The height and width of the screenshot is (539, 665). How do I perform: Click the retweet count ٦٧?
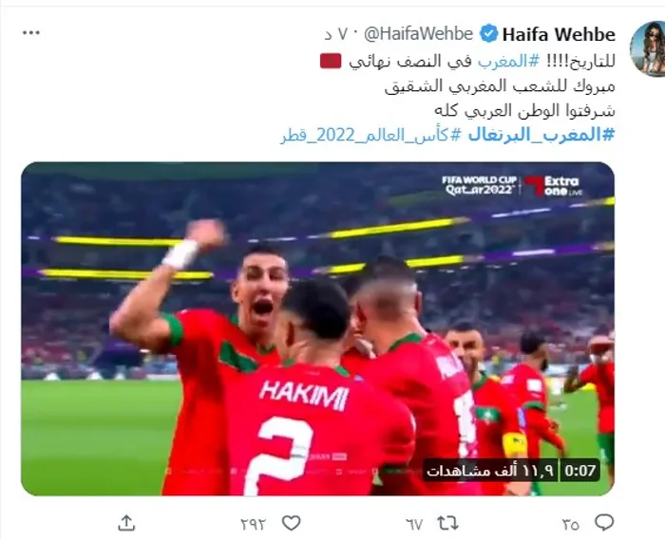414,525
